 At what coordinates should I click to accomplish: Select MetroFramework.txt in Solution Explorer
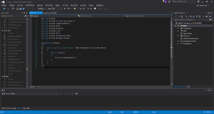[x=191, y=38]
